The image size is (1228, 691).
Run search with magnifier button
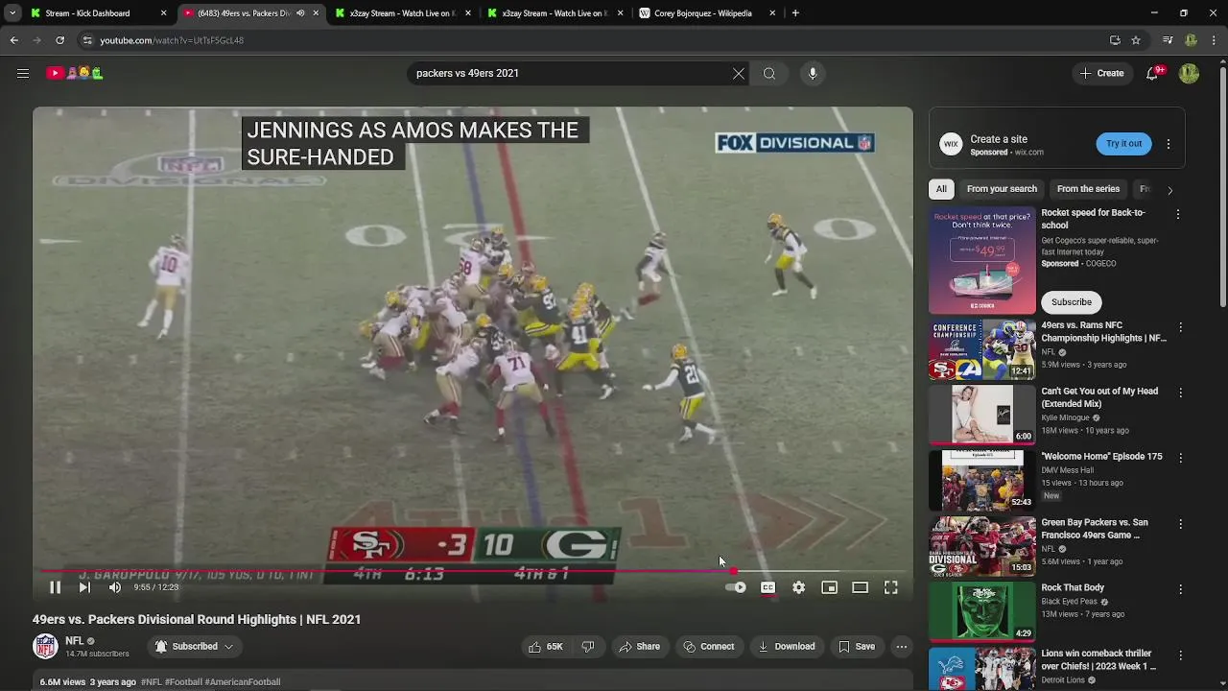769,73
